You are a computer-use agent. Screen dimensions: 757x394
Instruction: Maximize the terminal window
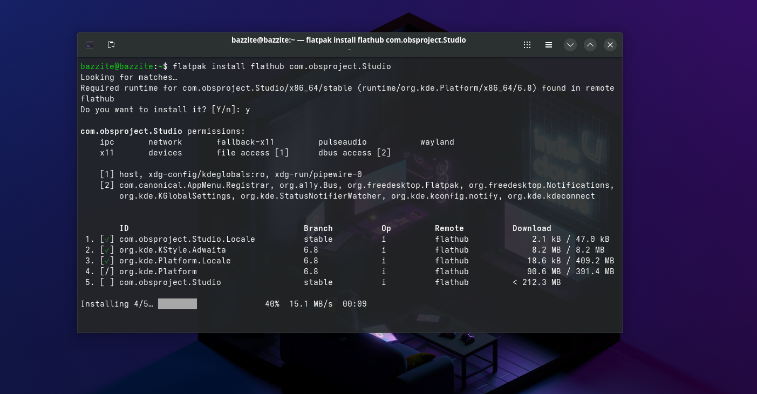tap(590, 45)
